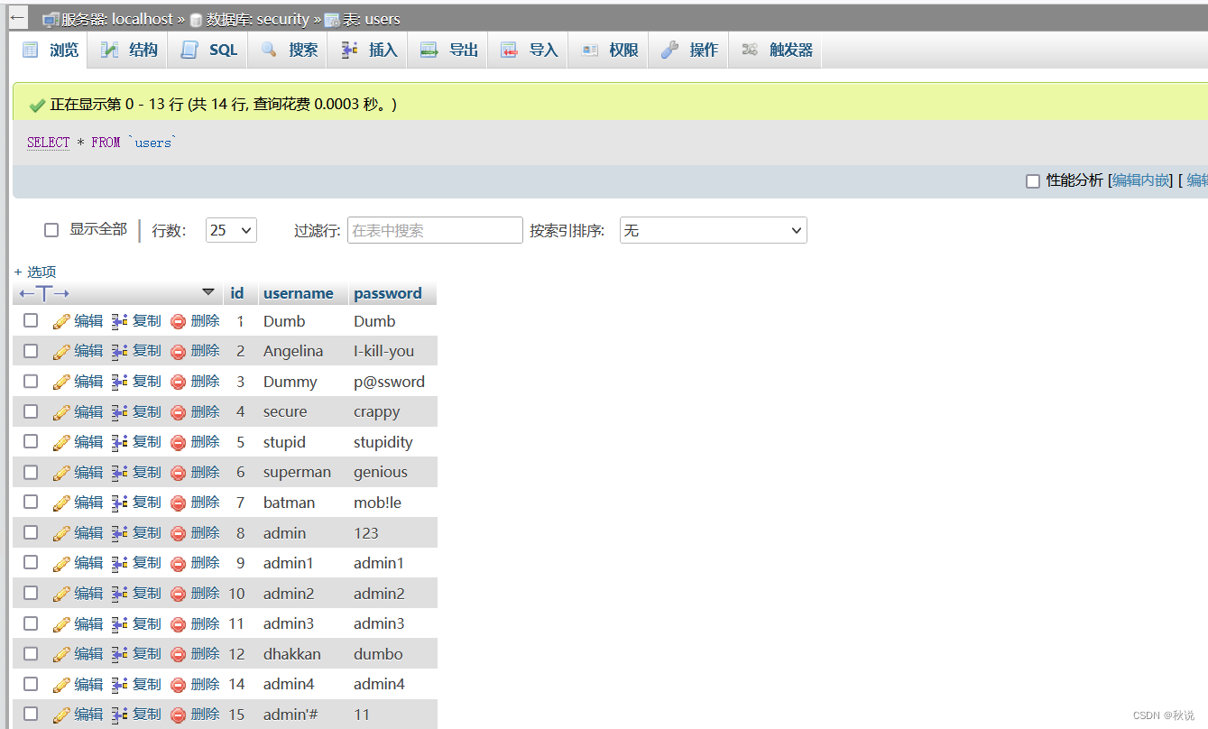
Task: Click the copy icon for Dumb row
Action: coord(120,321)
